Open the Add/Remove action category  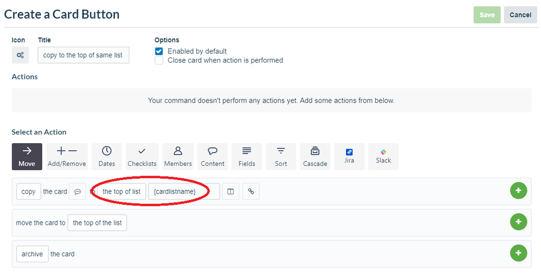point(67,157)
